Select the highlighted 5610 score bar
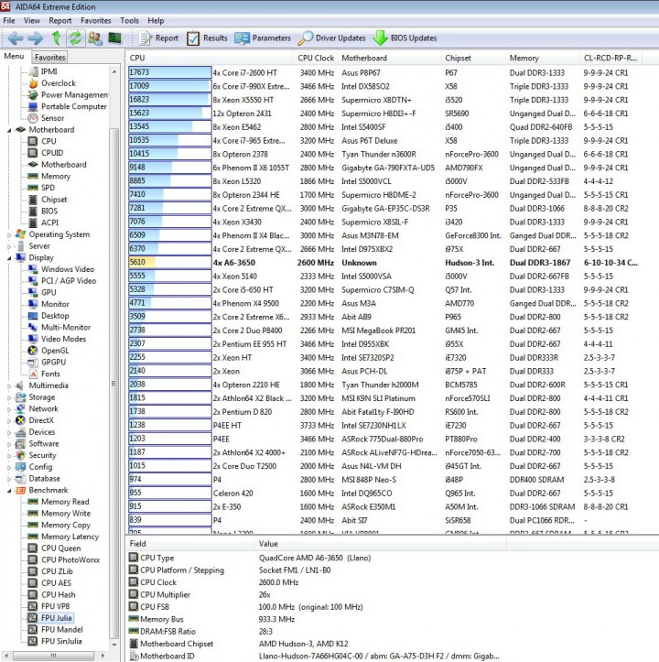Viewport: 659px width, 662px height. [169, 262]
